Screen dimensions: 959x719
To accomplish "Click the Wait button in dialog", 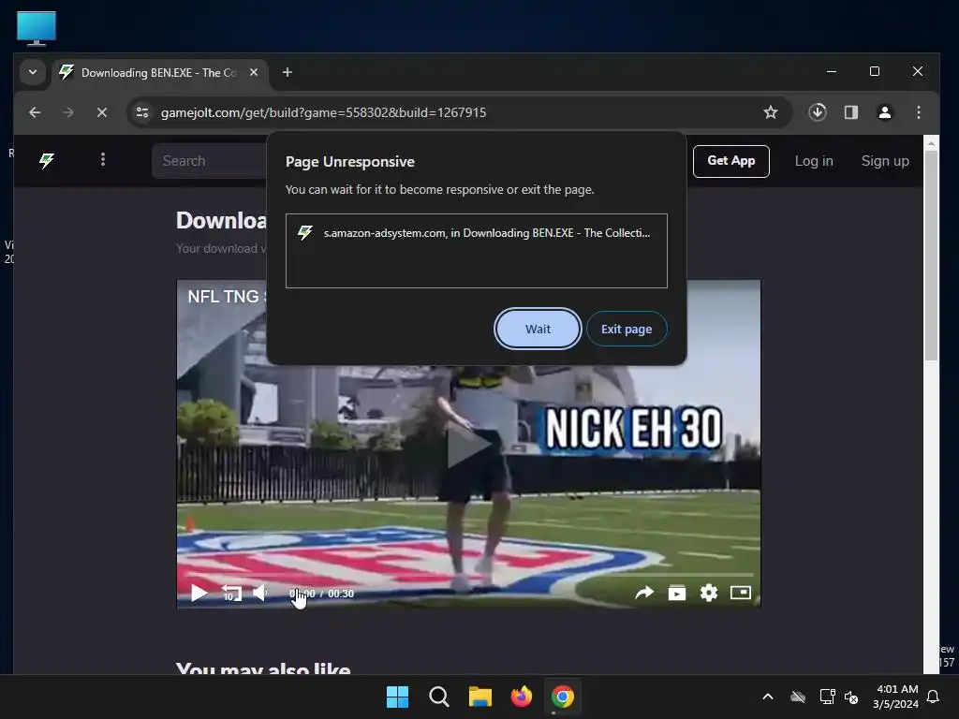I will click(x=538, y=329).
